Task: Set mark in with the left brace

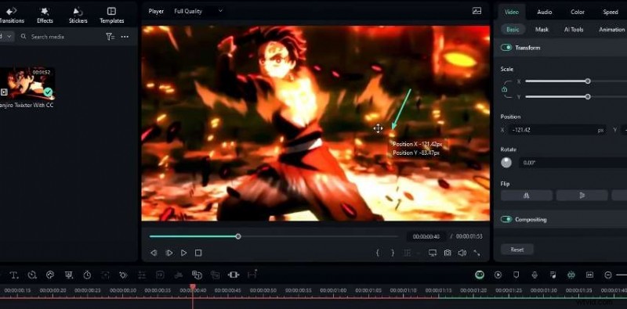Action: 378,253
